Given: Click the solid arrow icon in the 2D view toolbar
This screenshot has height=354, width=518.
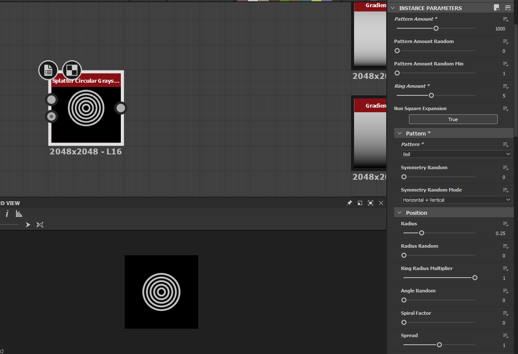Looking at the screenshot, I should pyautogui.click(x=28, y=225).
